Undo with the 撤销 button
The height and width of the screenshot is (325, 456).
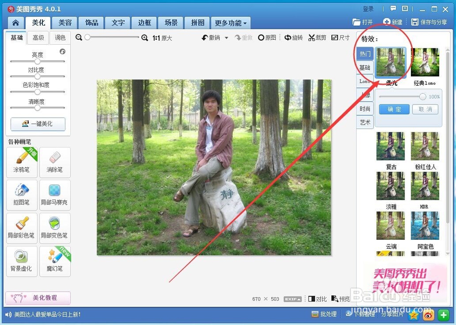211,37
